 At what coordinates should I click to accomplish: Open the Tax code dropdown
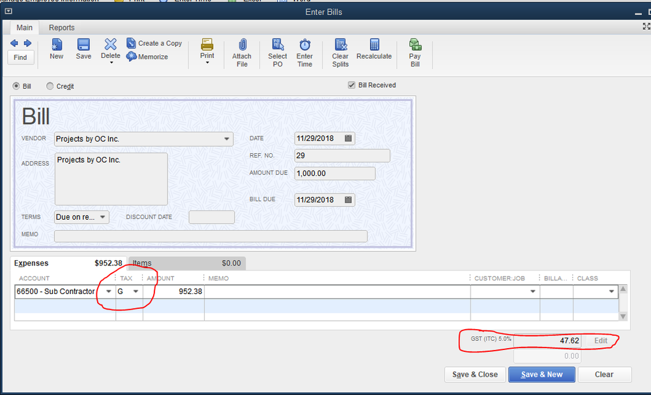[136, 291]
